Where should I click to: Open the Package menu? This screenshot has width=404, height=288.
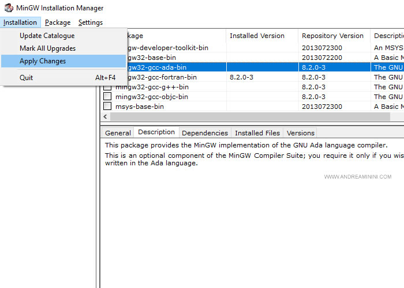click(x=58, y=22)
